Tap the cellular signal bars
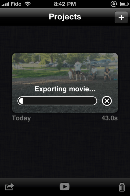The image size is (130, 196). coord(5,4)
